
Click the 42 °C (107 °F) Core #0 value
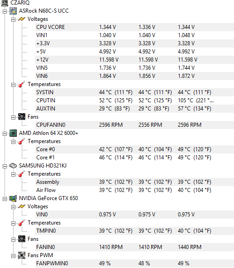point(116,149)
